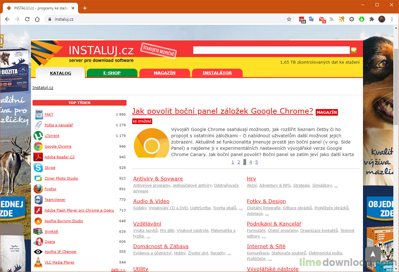Bookmark this page with the star icon
399x272 pixels.
(289, 19)
